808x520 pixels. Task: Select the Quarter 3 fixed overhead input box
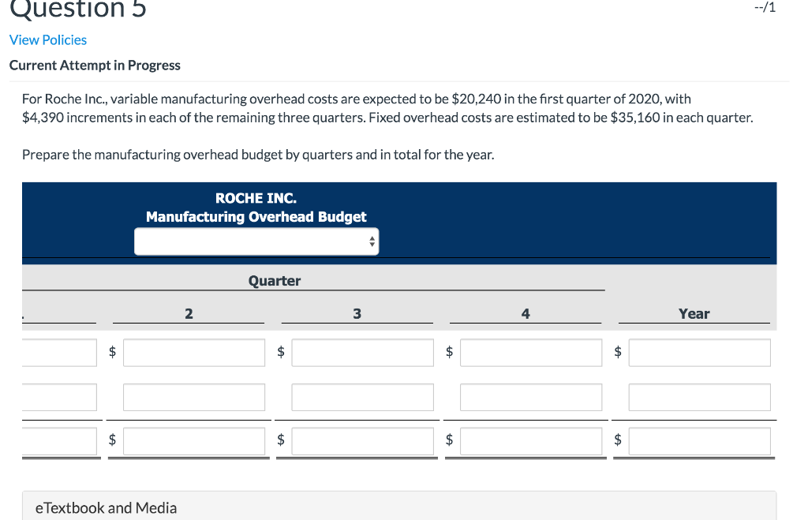click(x=362, y=397)
